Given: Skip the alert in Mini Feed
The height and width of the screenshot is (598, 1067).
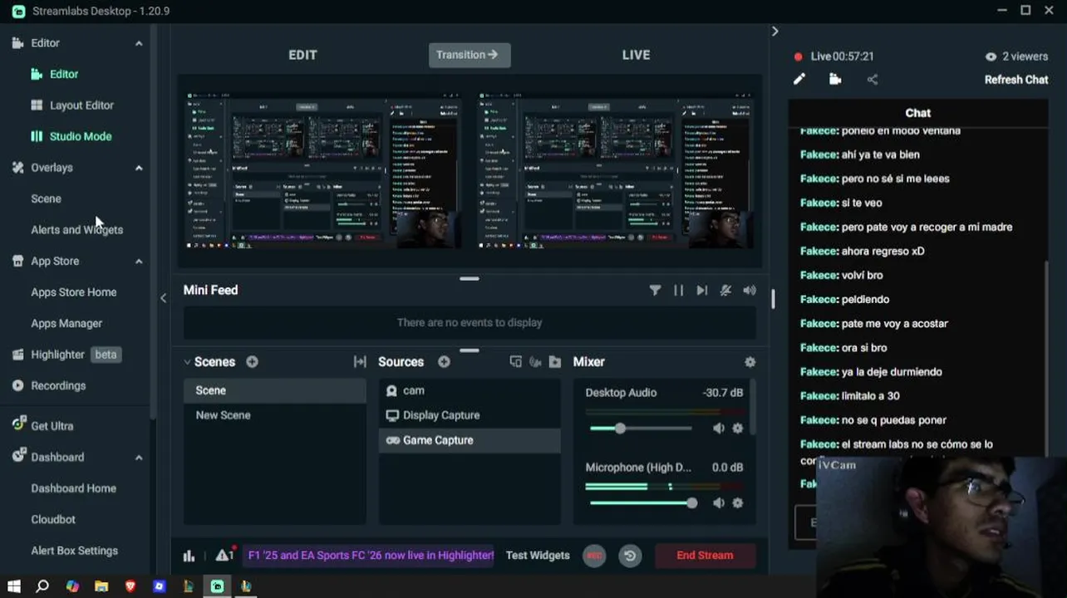Looking at the screenshot, I should click(x=702, y=290).
